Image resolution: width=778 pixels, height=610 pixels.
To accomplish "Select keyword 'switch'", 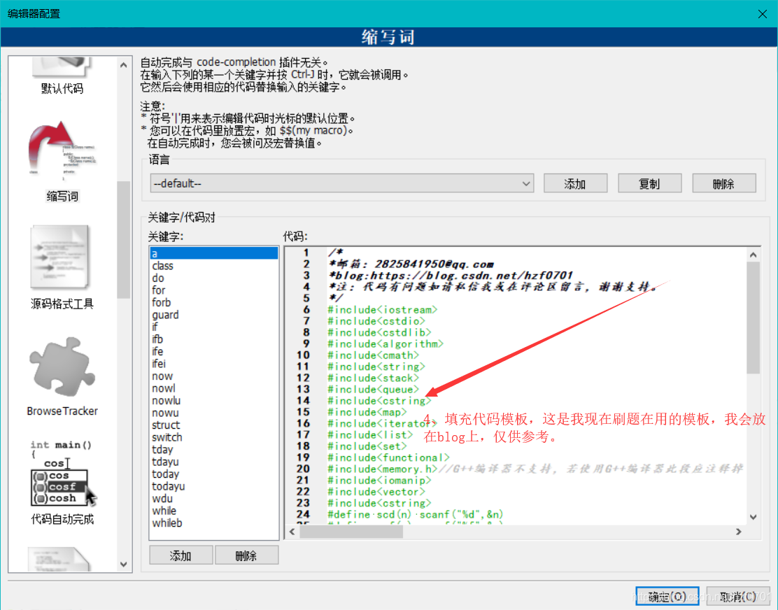I will point(214,437).
